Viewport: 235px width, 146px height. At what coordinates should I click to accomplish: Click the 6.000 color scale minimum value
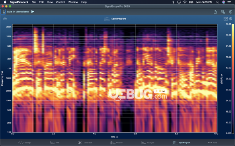[228, 133]
